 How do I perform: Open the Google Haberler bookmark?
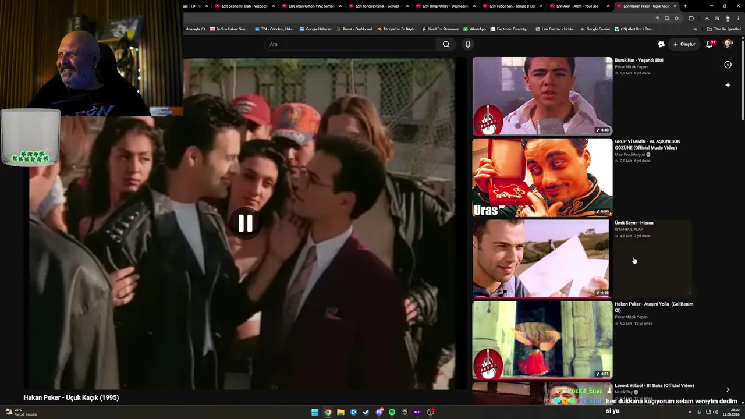point(315,29)
